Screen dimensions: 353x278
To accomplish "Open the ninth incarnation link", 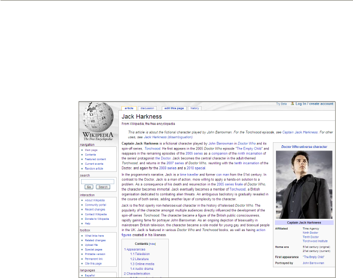I will coord(250,154).
